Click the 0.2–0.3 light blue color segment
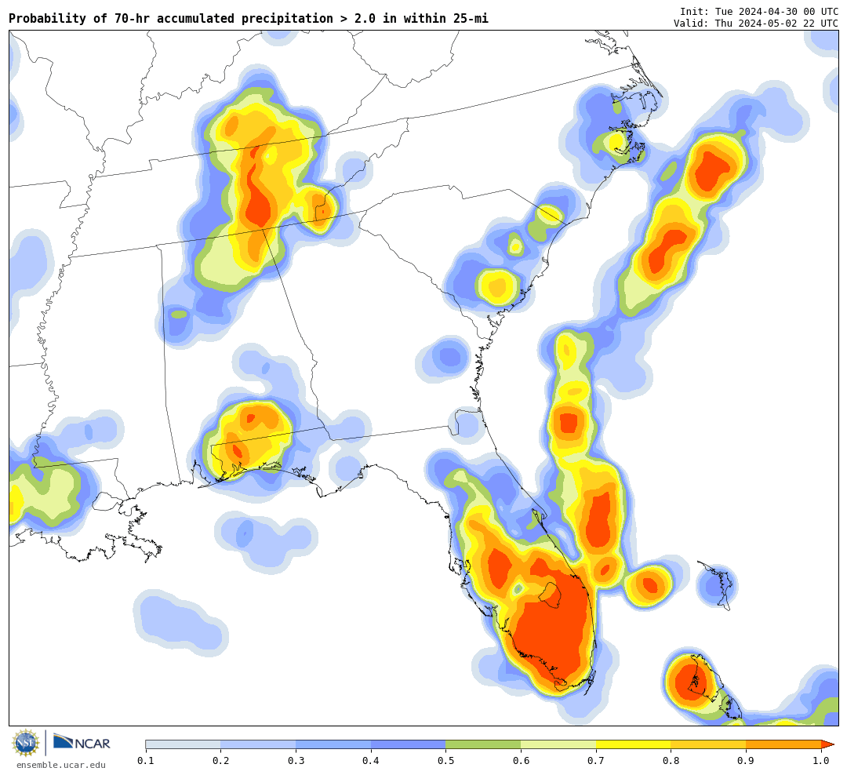Screen dimensions: 847x775 click(x=258, y=744)
